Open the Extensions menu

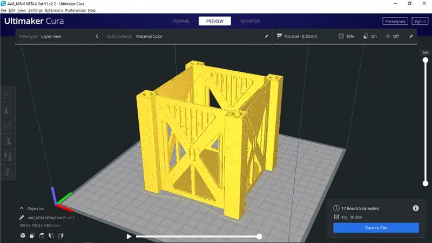point(53,10)
